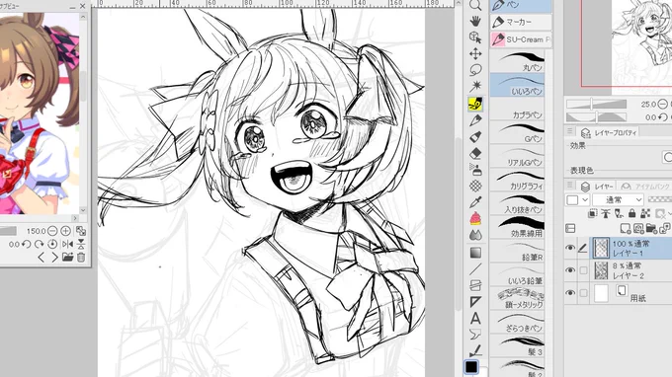Zoom out in Navigator at 25.0
The width and height of the screenshot is (672, 377).
[662, 104]
